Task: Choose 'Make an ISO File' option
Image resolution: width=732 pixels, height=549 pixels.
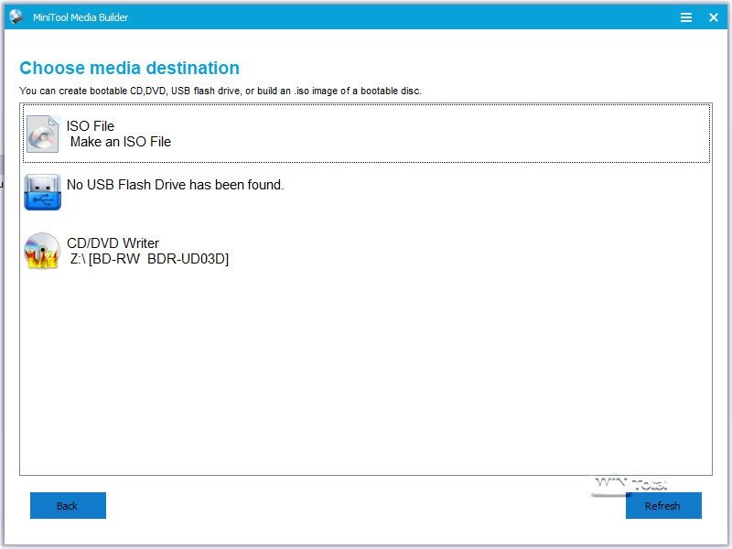Action: click(x=121, y=142)
